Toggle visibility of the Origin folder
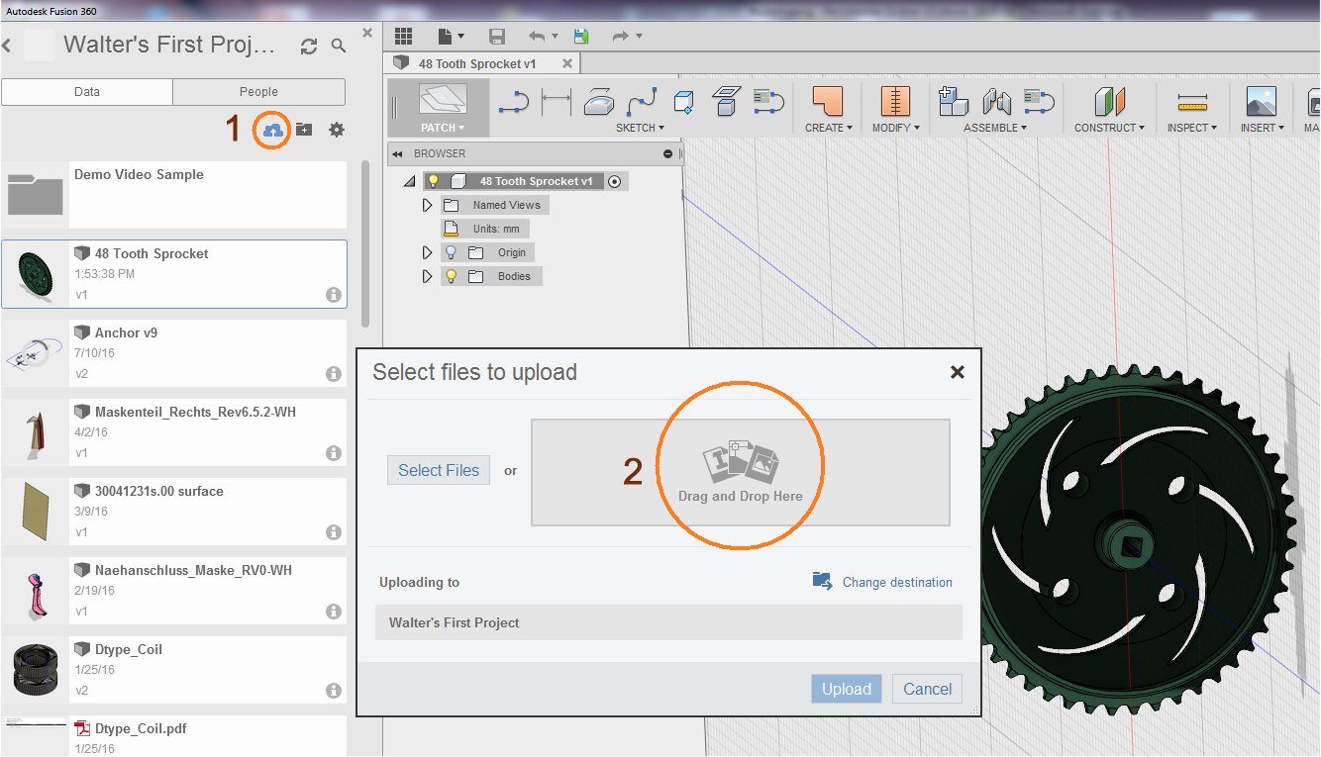Screen dimensions: 1321x757 451,251
